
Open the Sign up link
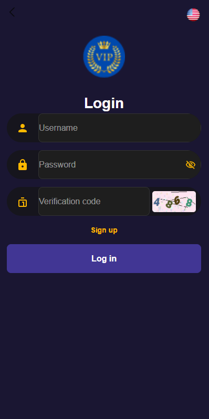pyautogui.click(x=104, y=230)
